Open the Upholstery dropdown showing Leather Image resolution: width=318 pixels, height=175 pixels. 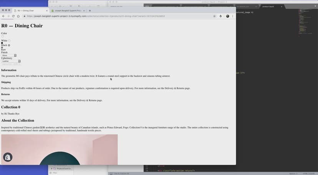tap(11, 61)
